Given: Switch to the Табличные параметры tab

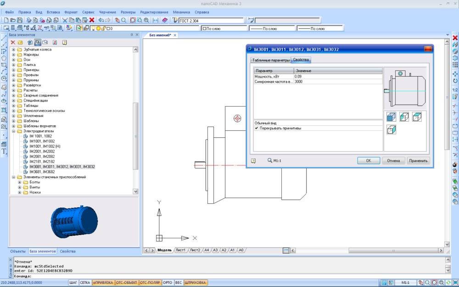Looking at the screenshot, I should (271, 60).
